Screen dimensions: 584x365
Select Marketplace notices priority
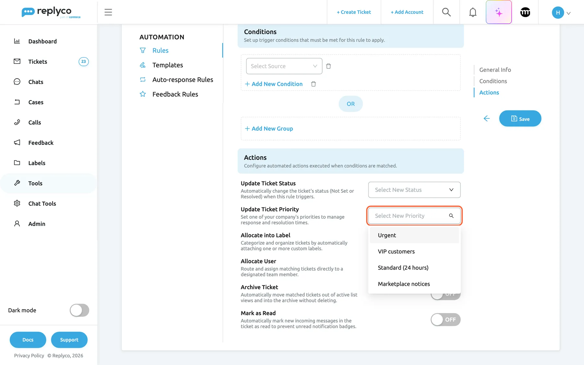pyautogui.click(x=414, y=284)
